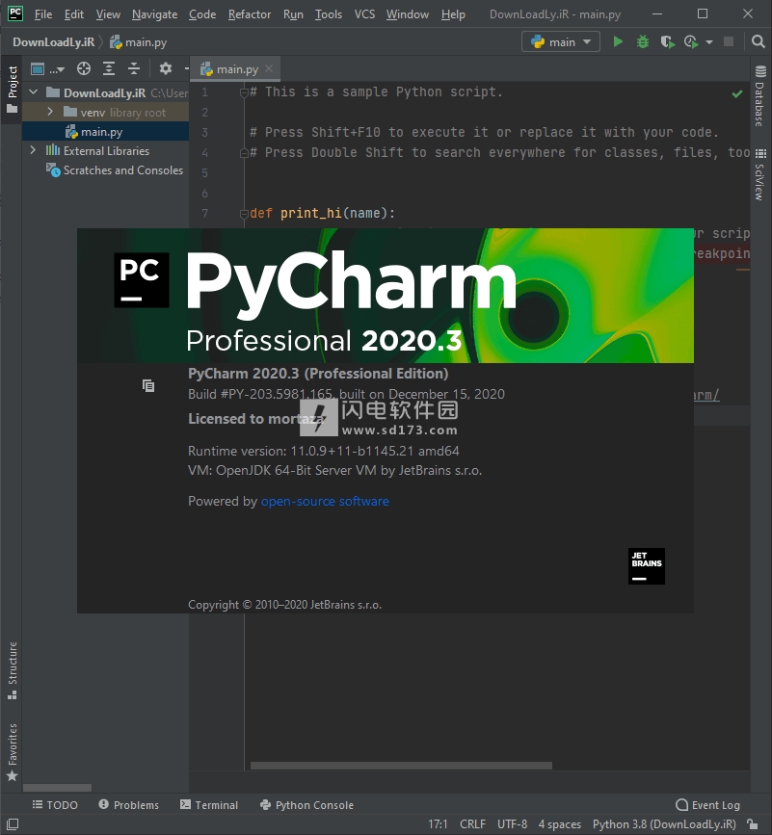Click the Run button to execute main
The image size is (772, 835).
(x=617, y=41)
